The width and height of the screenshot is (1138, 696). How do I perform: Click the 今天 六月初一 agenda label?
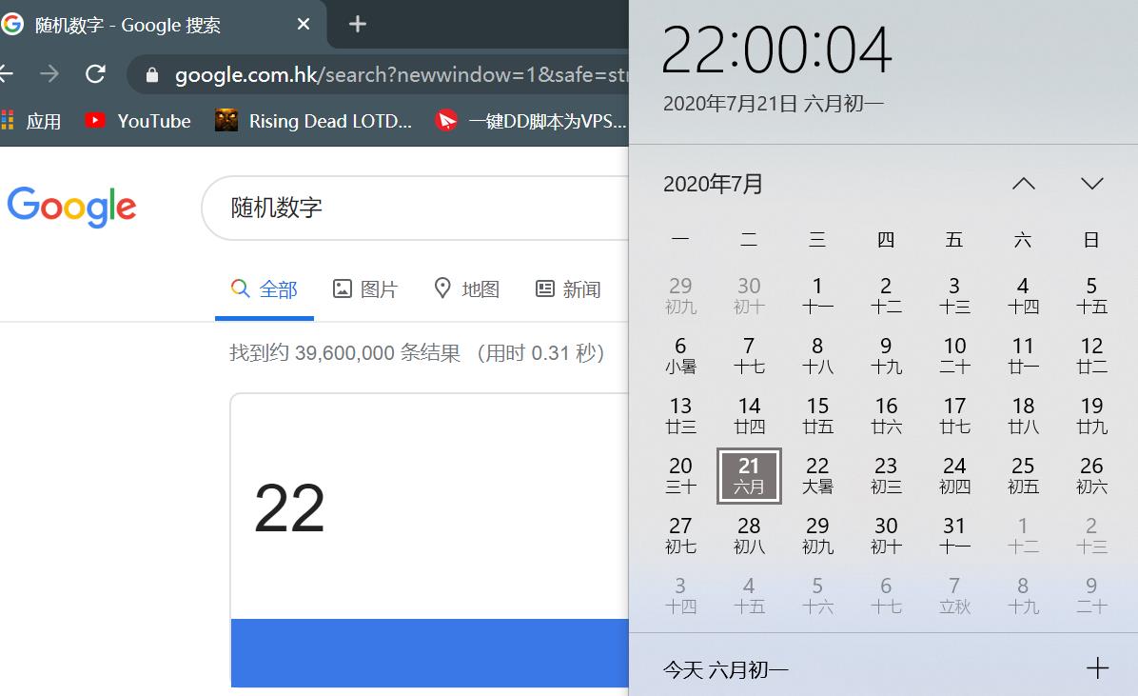click(x=726, y=669)
